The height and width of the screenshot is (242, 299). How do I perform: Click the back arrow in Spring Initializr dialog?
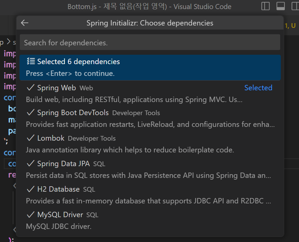pos(25,23)
